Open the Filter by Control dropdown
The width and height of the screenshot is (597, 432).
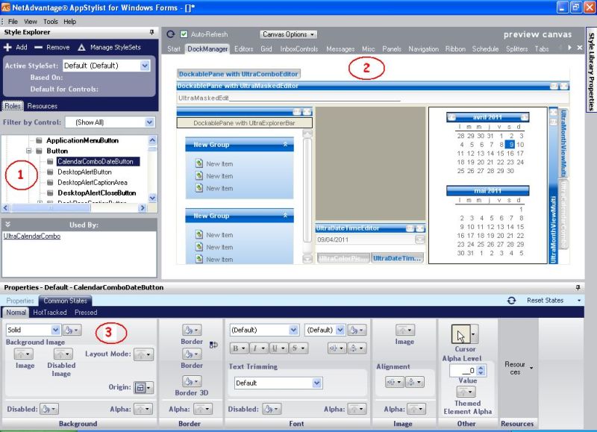click(150, 122)
